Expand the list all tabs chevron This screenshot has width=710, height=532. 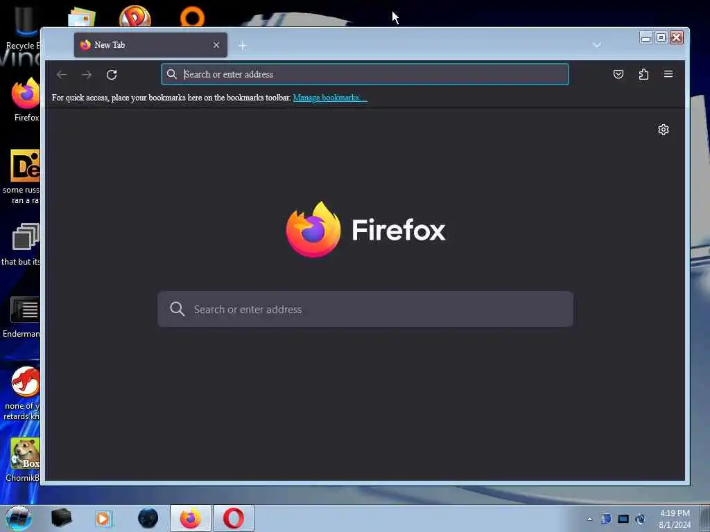pos(597,45)
